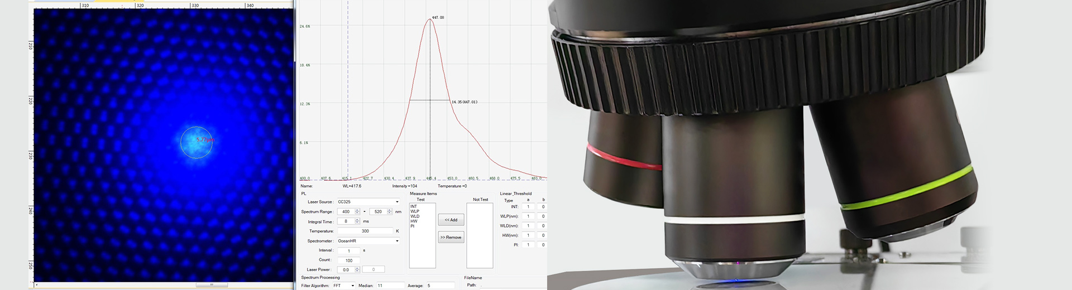1072x290 pixels.
Task: Open the Laser Source dropdown
Action: [x=397, y=202]
